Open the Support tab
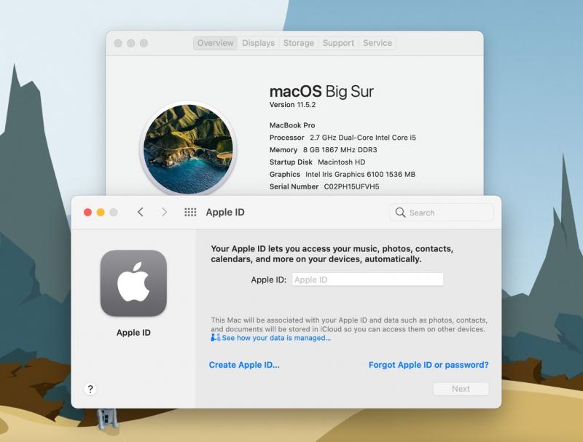 [x=338, y=43]
